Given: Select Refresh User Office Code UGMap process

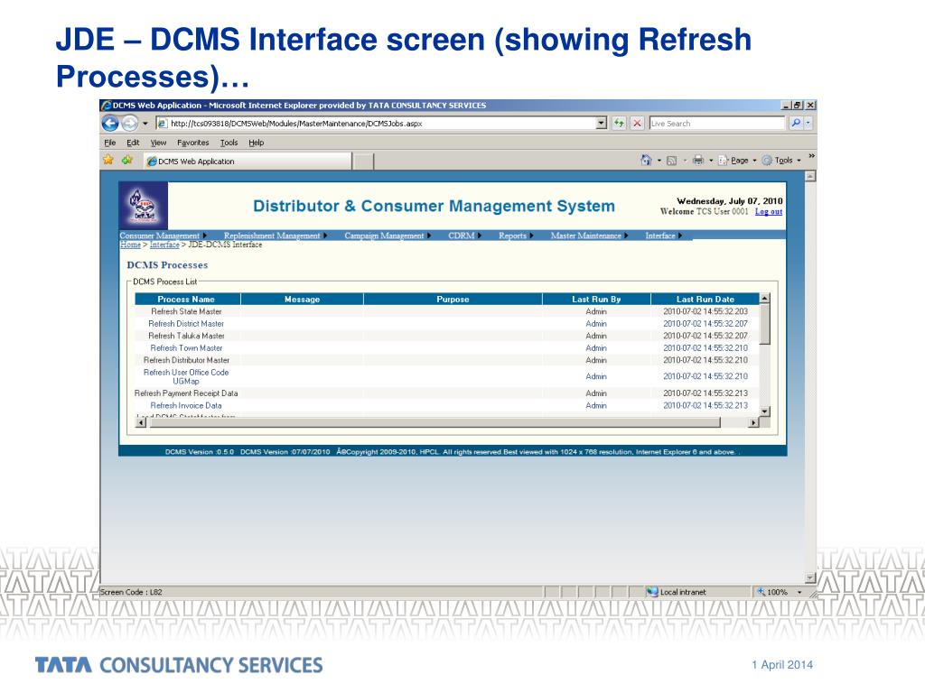Looking at the screenshot, I should tap(186, 376).
